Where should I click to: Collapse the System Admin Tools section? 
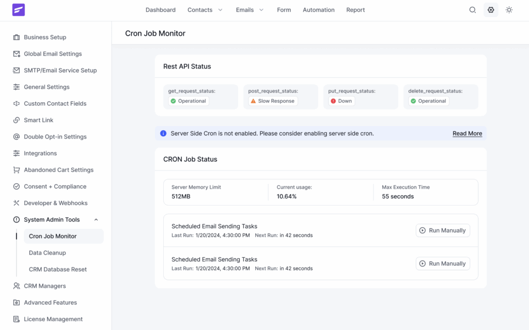[x=96, y=219]
